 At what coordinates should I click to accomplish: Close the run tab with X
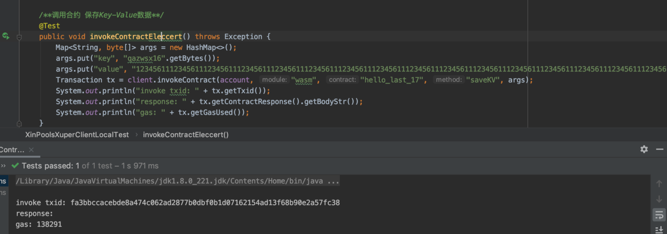[31, 150]
